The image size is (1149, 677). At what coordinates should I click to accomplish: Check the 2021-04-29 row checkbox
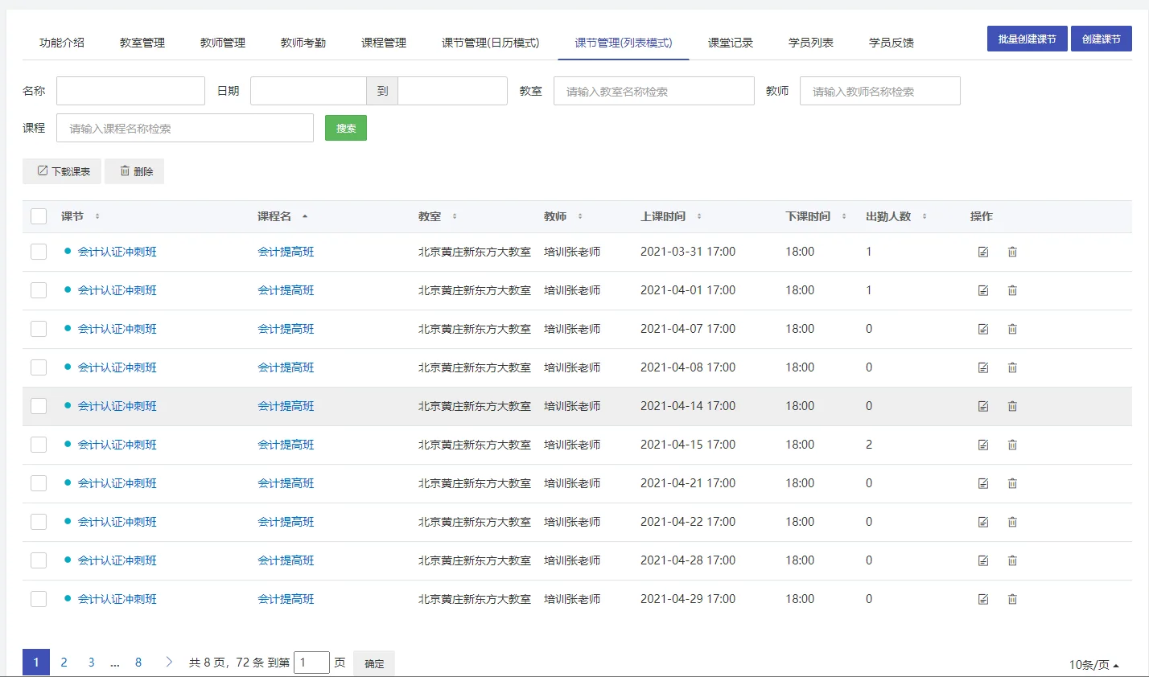(x=39, y=599)
